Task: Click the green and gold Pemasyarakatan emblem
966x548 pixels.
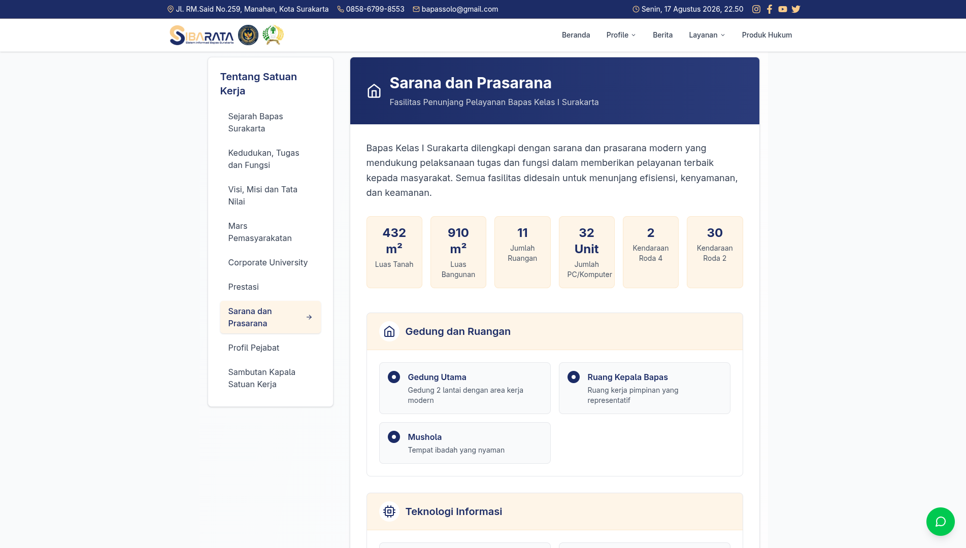Action: pos(273,35)
